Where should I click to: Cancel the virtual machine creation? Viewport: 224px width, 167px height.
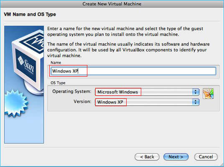click(x=206, y=157)
